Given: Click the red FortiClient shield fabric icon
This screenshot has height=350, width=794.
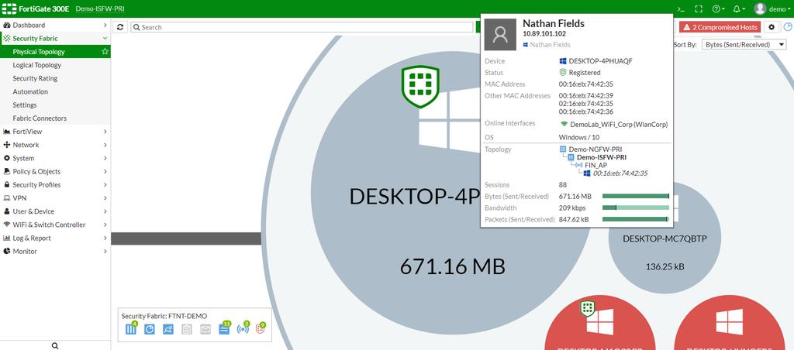Looking at the screenshot, I should click(x=261, y=329).
